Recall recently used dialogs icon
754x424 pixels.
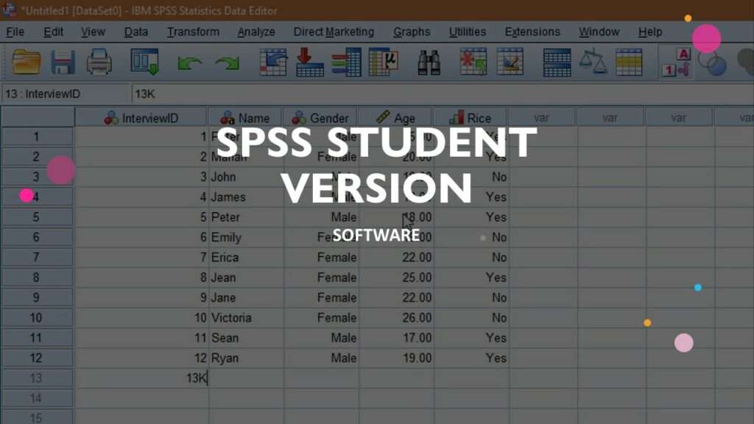pyautogui.click(x=145, y=62)
